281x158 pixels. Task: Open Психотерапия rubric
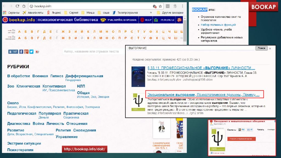20,150
